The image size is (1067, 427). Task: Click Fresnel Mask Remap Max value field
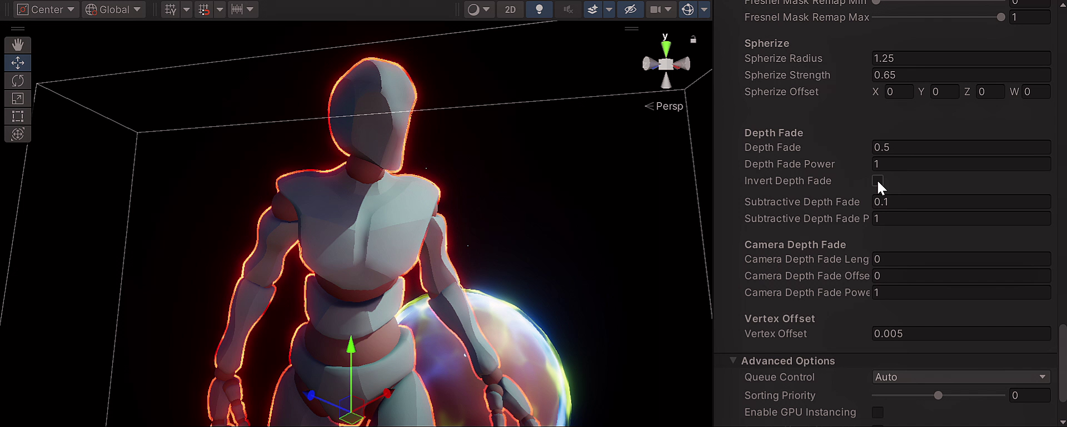1030,17
